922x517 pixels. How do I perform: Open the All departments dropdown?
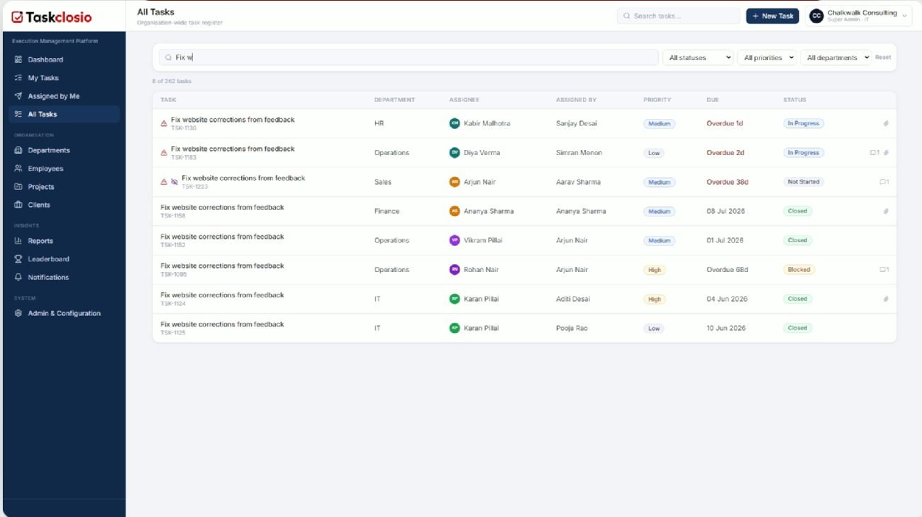coord(835,57)
